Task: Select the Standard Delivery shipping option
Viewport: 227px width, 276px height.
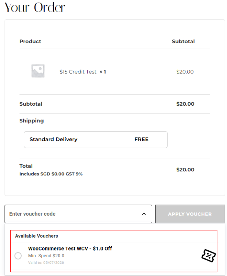Action: [96, 140]
